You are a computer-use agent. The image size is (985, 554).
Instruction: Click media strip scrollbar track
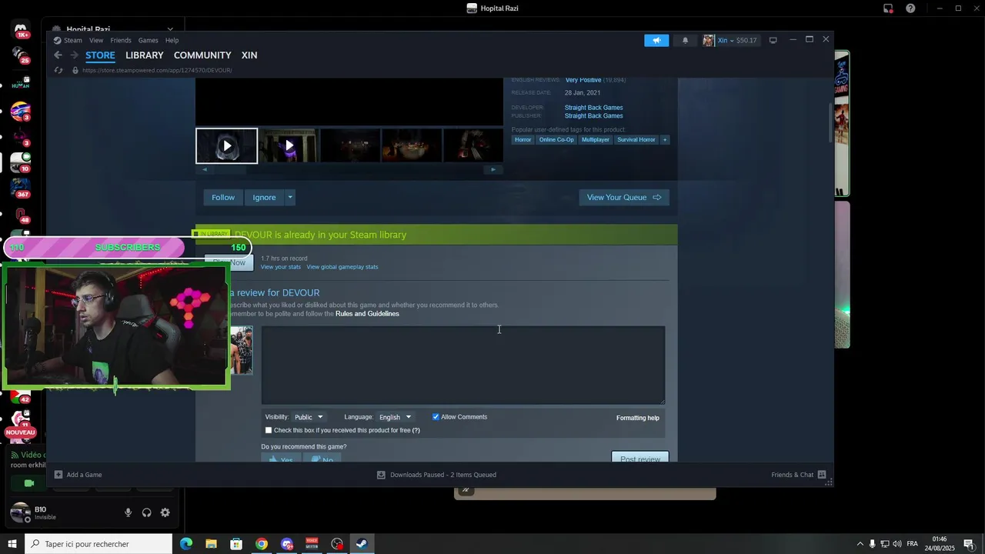click(x=349, y=169)
